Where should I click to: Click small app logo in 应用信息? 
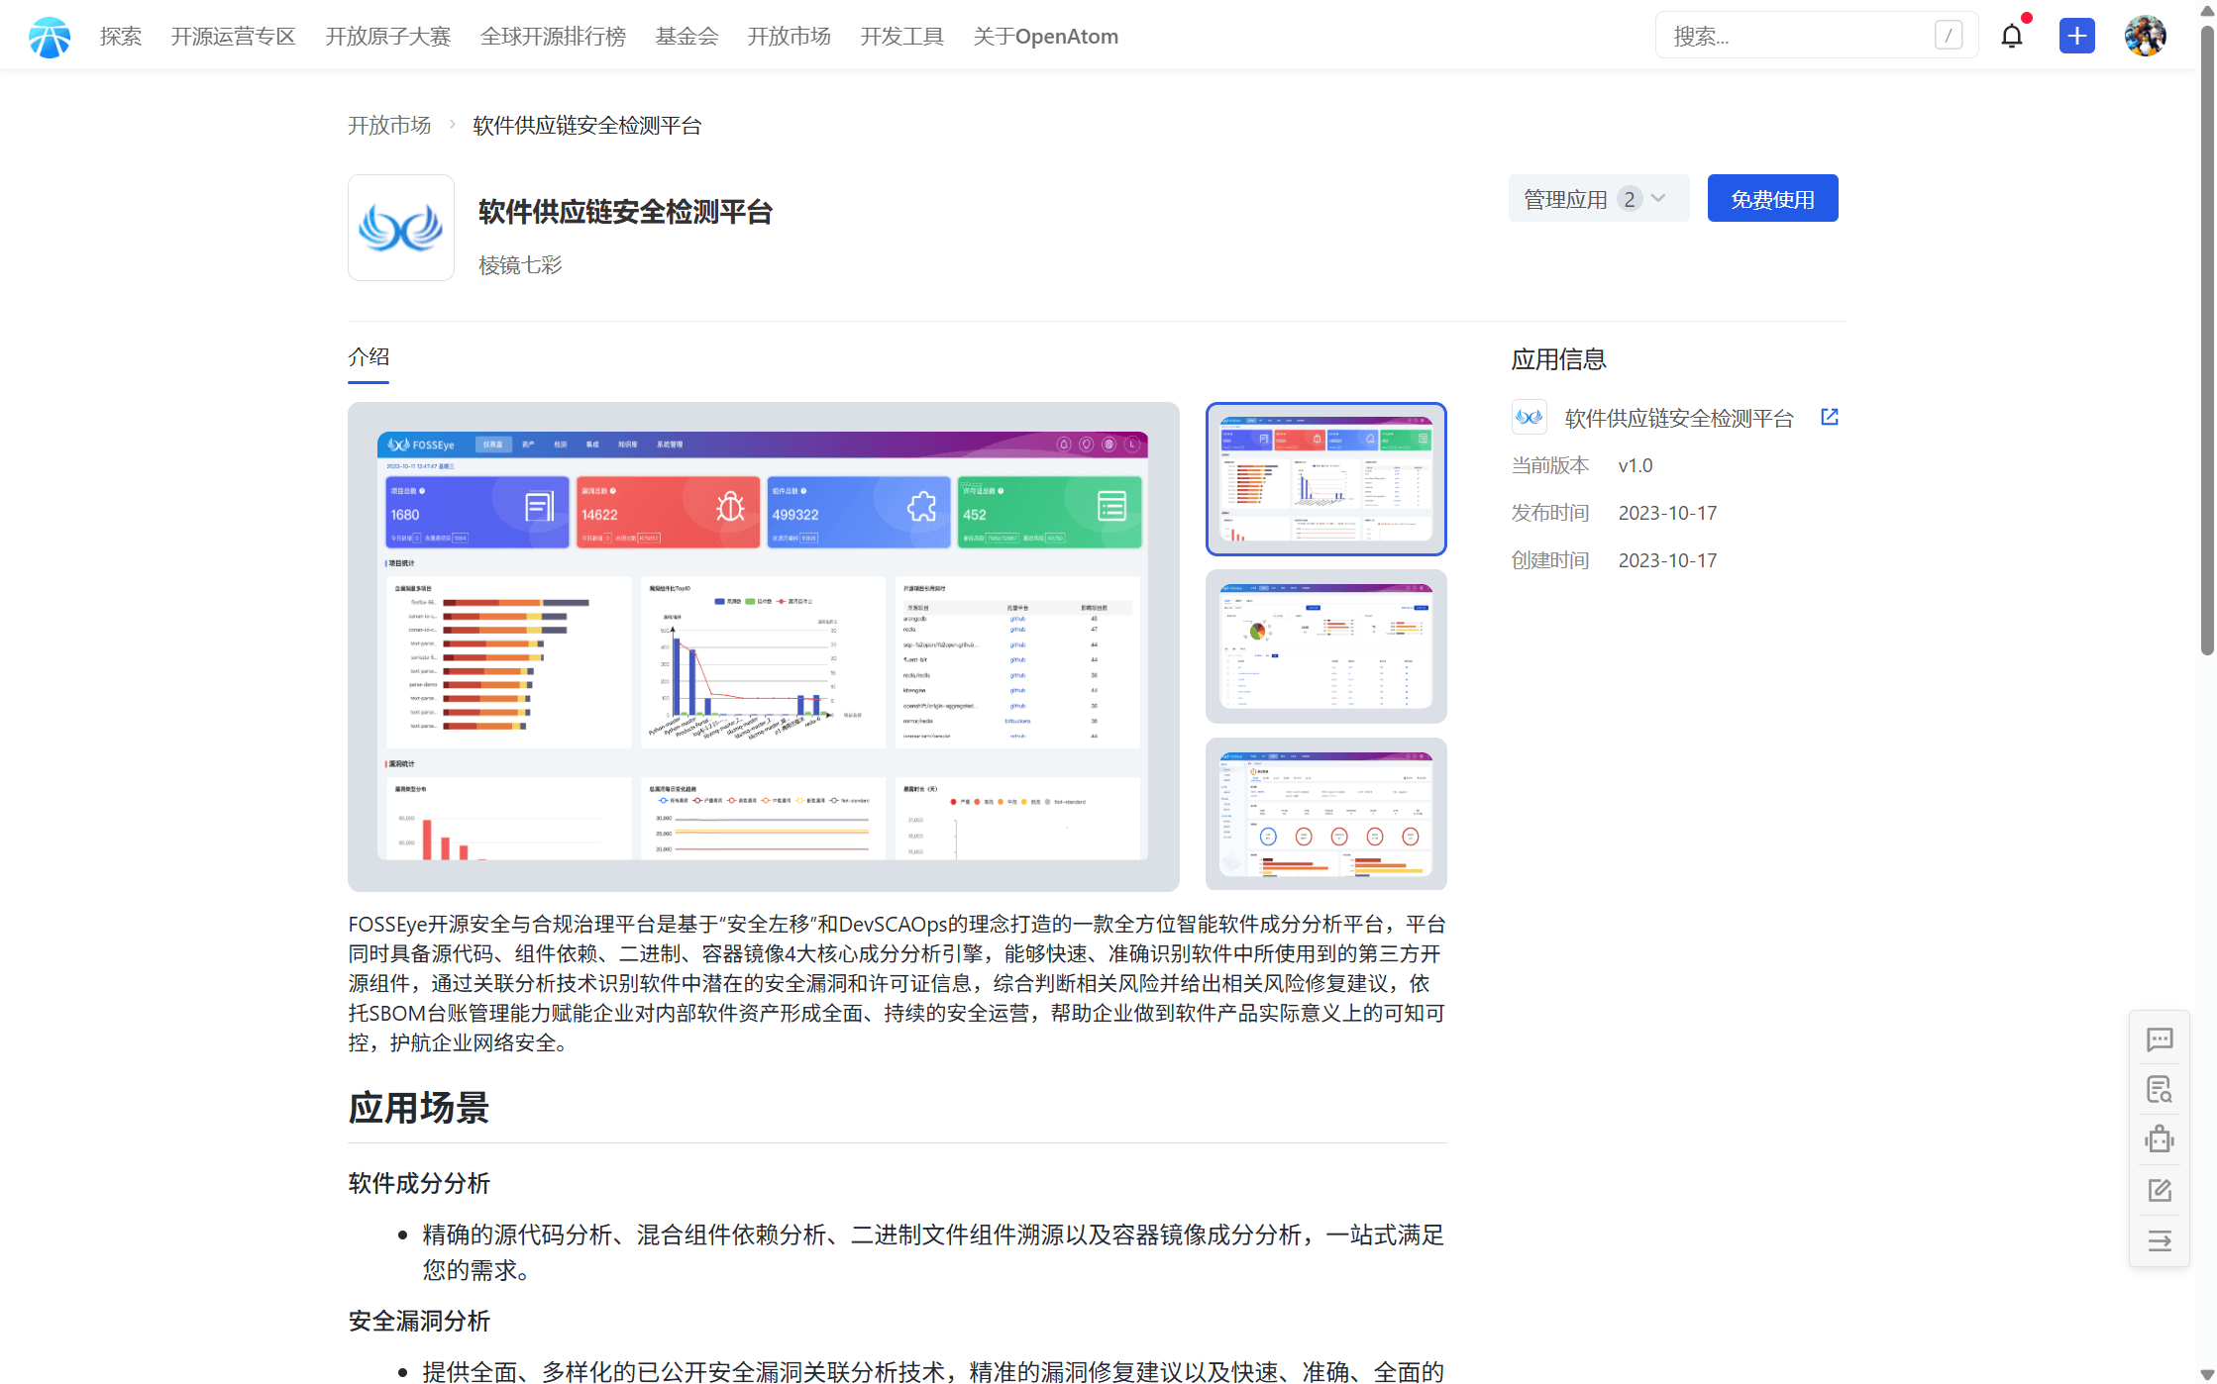point(1529,417)
